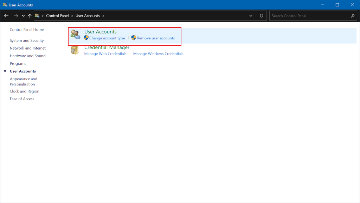360x203 pixels.
Task: Select User Accounts in the left sidebar
Action: click(x=23, y=71)
